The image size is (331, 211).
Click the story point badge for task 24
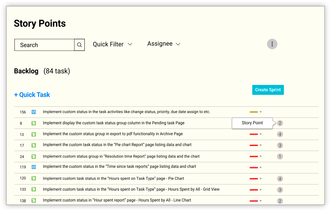280,157
